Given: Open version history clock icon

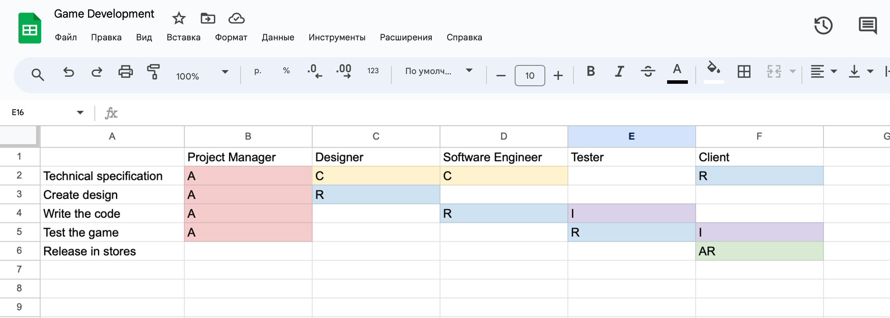Looking at the screenshot, I should point(823,26).
